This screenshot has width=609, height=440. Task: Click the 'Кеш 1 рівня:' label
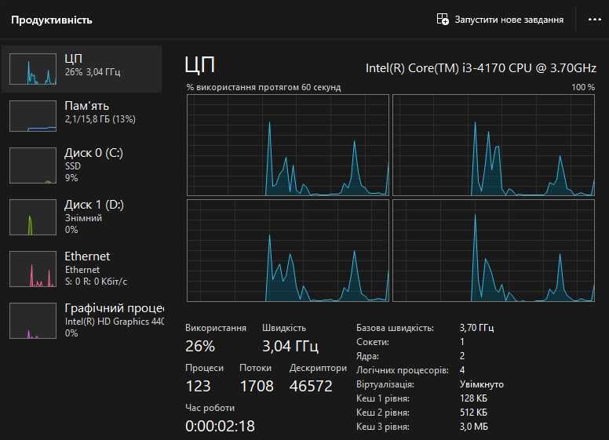[382, 398]
